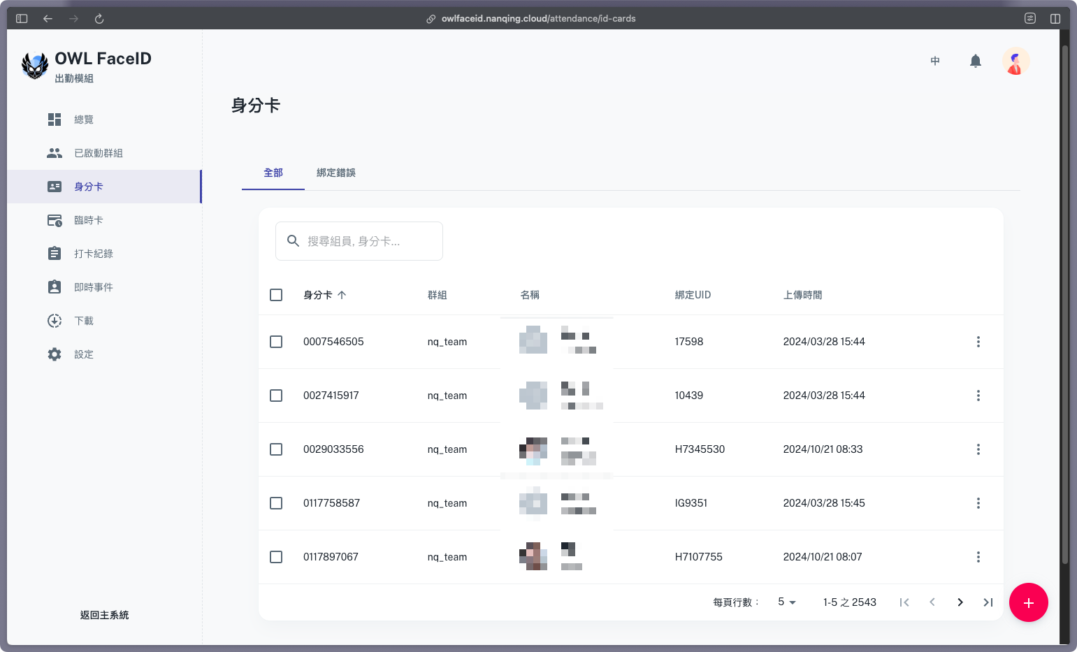Open 下載 downloads from the sidebar
Image resolution: width=1077 pixels, height=652 pixels.
[84, 321]
